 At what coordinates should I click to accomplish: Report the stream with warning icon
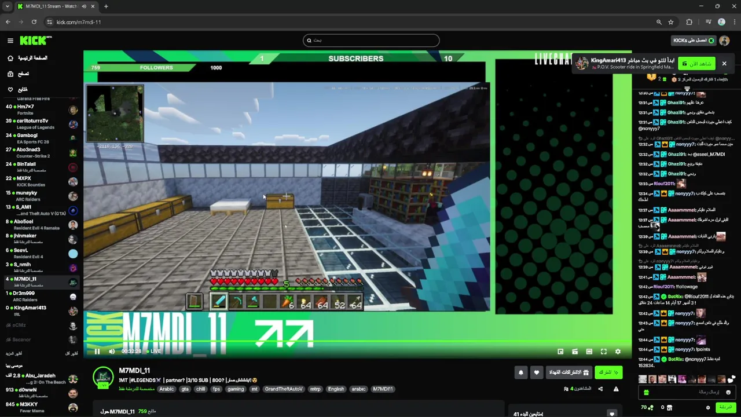click(616, 389)
